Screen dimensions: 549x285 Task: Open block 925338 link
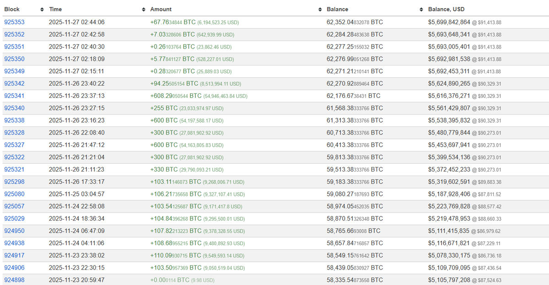(x=14, y=120)
